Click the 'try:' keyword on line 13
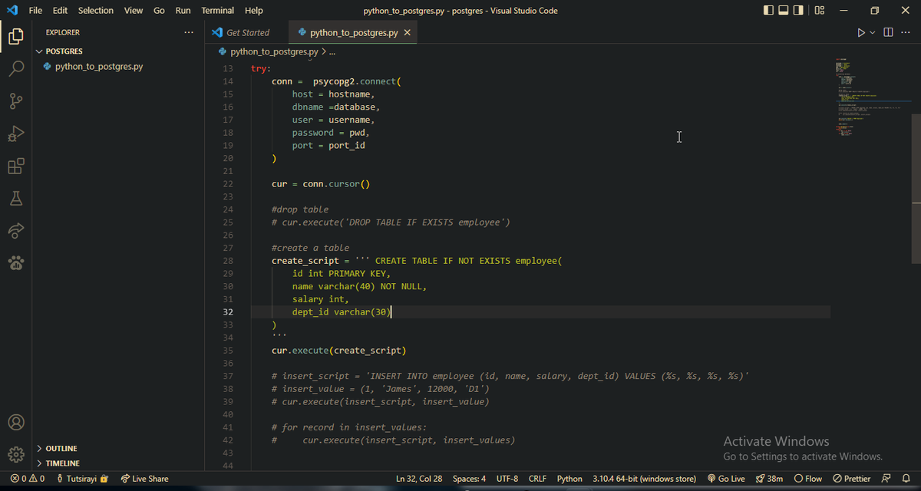This screenshot has height=491, width=921. [261, 68]
